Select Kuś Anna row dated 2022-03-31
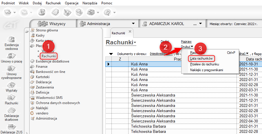 coord(184,90)
